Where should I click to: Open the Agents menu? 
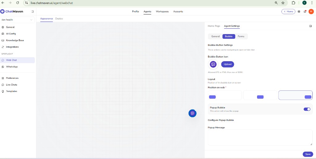pyautogui.click(x=147, y=11)
